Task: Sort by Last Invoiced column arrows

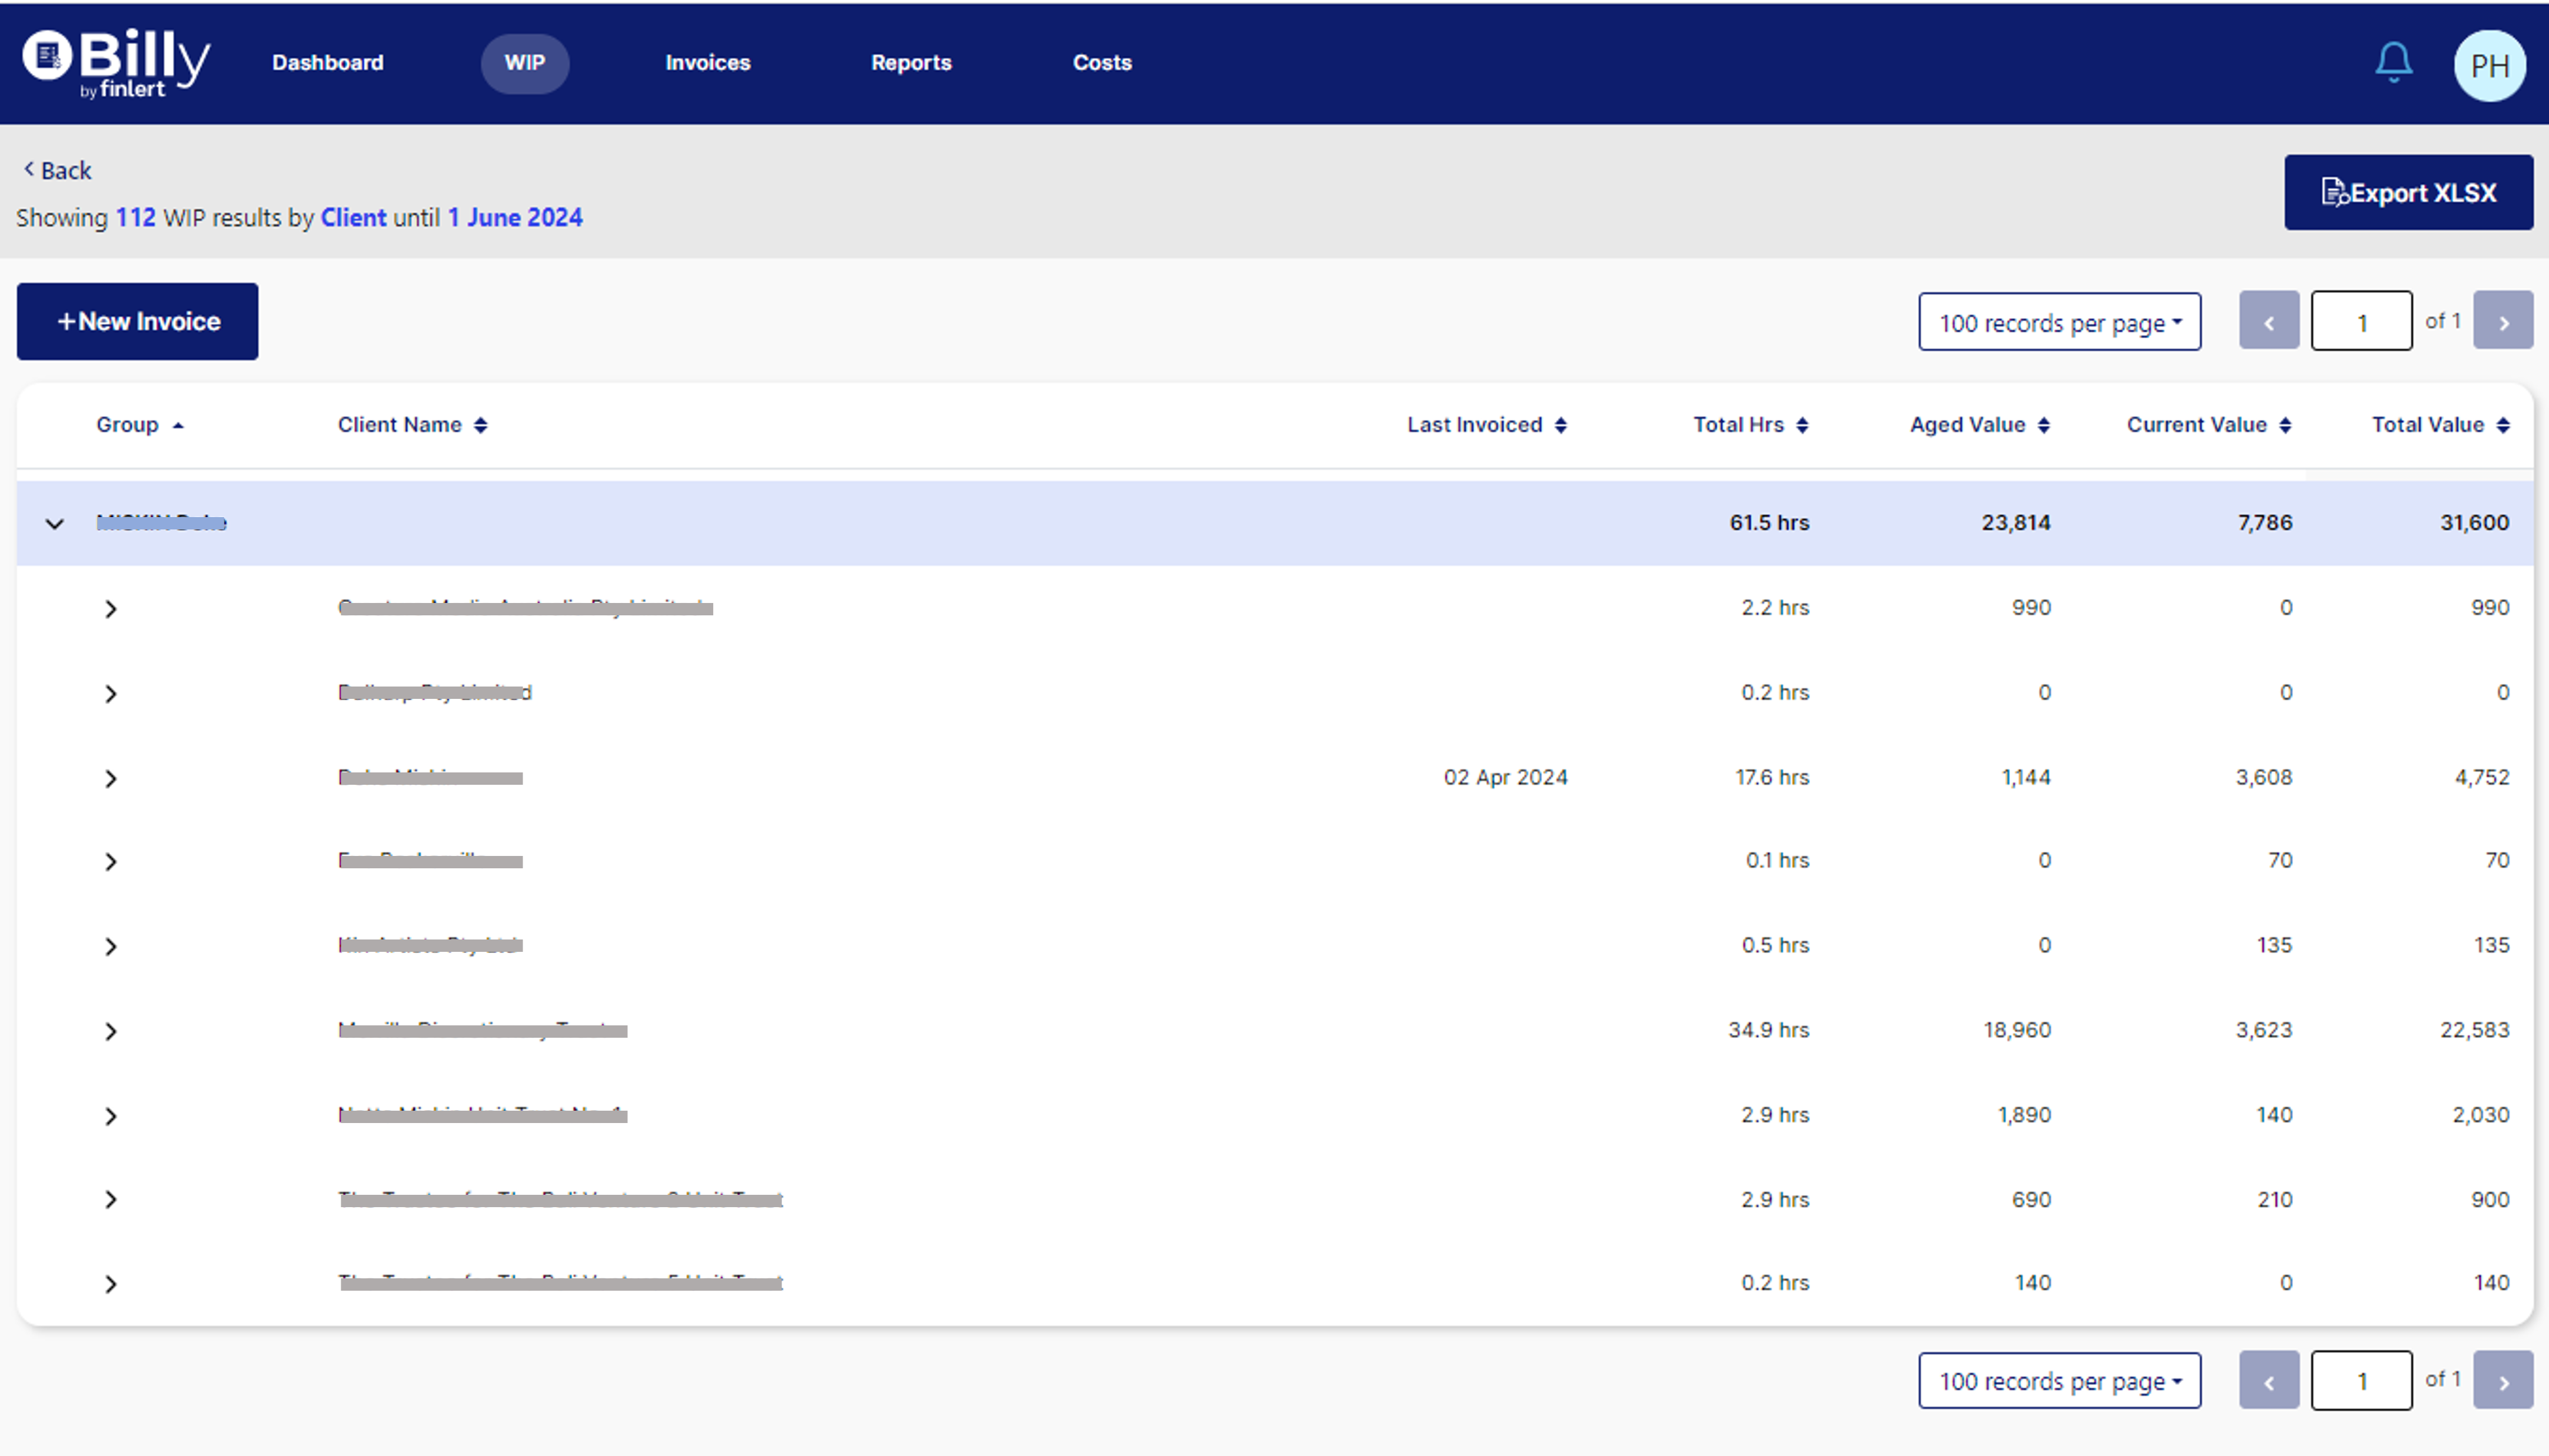Action: (1561, 425)
